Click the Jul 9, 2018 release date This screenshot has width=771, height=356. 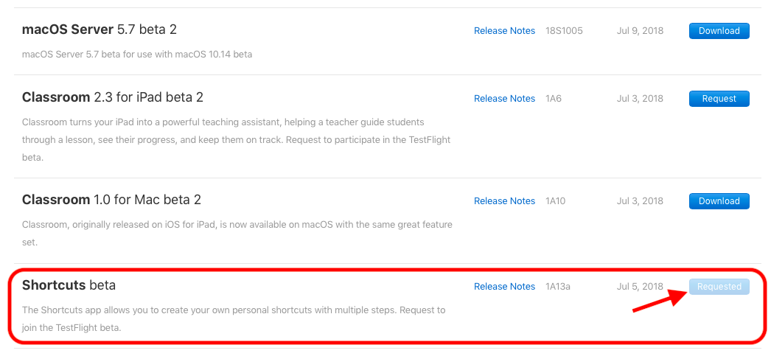pos(640,31)
